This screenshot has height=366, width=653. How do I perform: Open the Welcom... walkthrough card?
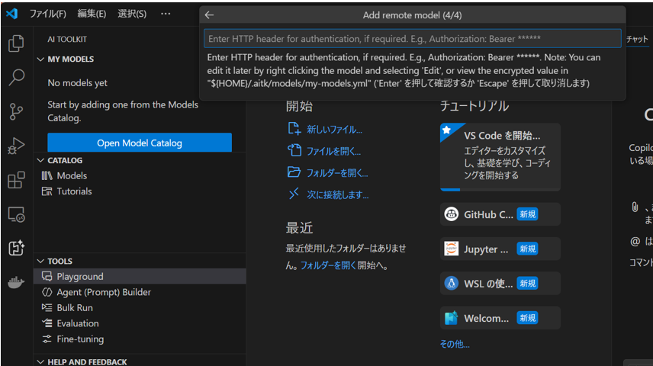(x=500, y=318)
